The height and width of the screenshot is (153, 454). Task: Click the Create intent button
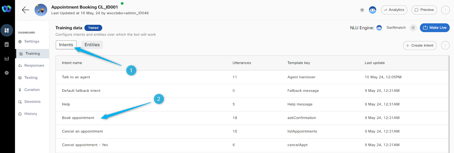click(419, 45)
